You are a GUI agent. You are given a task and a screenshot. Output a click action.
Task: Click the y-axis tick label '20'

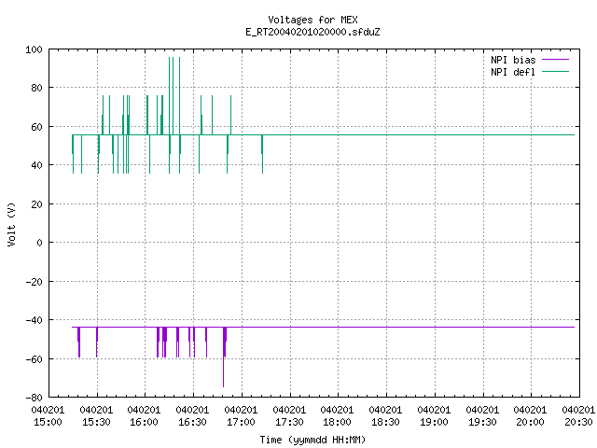click(x=36, y=204)
